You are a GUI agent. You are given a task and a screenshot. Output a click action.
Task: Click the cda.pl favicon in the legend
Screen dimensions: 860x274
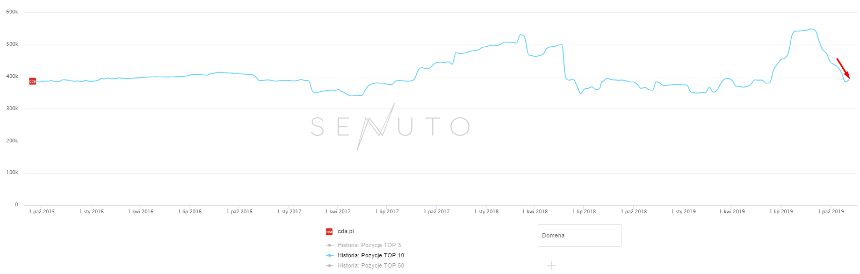click(x=329, y=232)
